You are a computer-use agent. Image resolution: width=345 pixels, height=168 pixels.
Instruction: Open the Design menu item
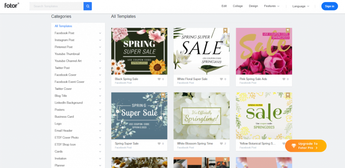[253, 6]
